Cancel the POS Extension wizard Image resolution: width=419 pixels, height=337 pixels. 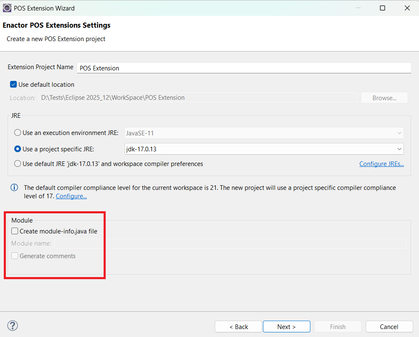tap(389, 327)
